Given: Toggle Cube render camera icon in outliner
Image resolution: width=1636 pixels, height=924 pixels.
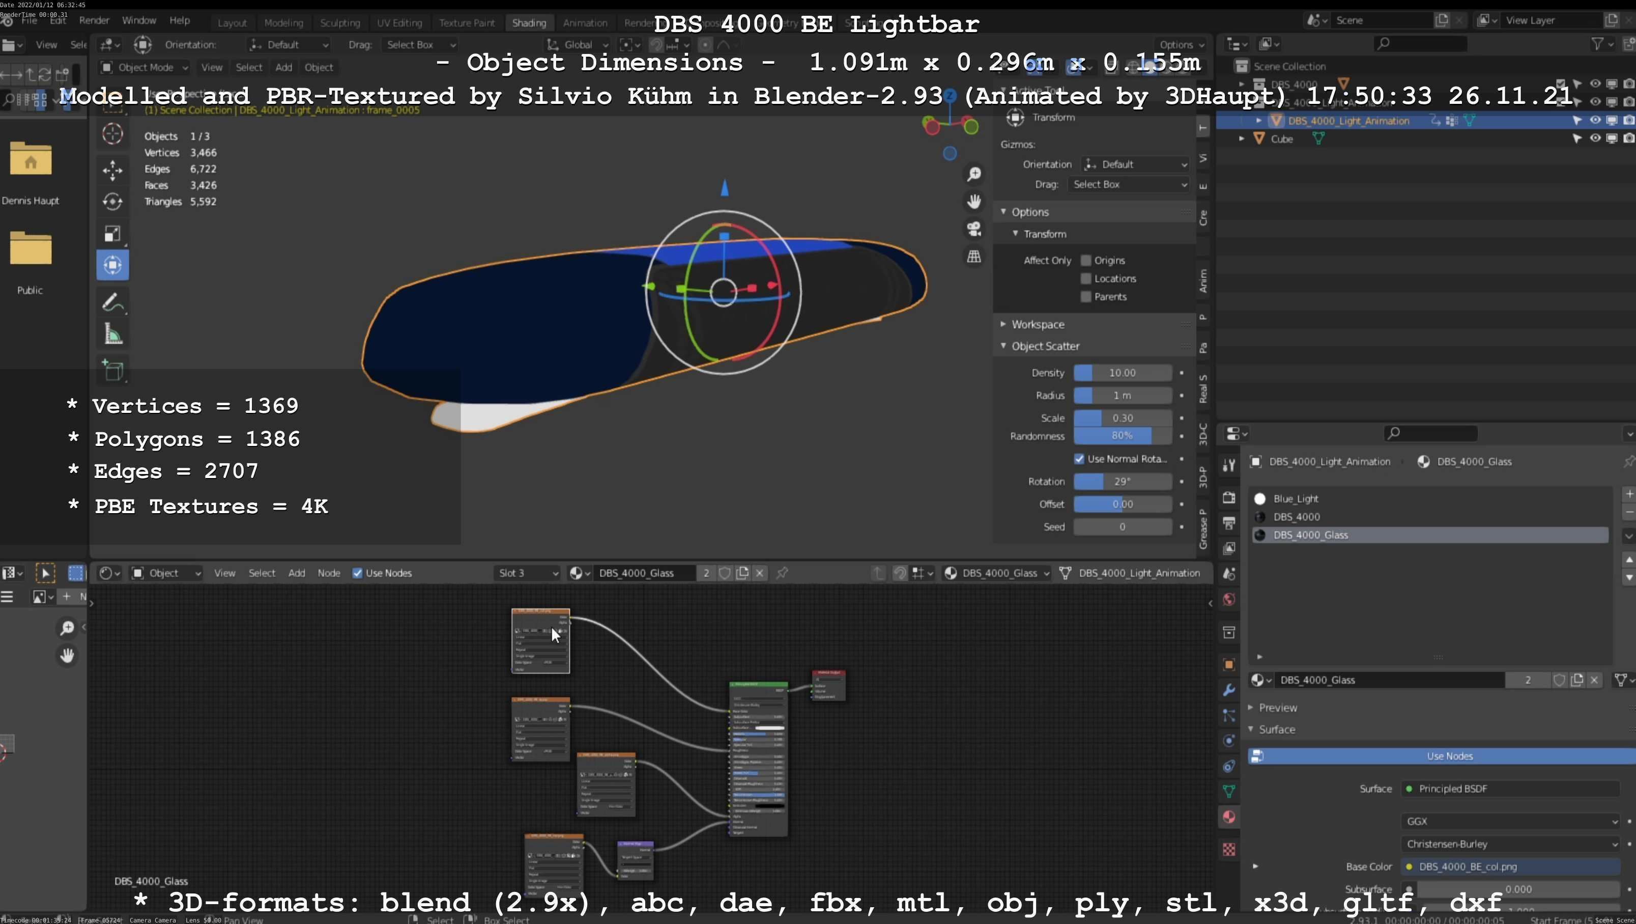Looking at the screenshot, I should pyautogui.click(x=1628, y=138).
